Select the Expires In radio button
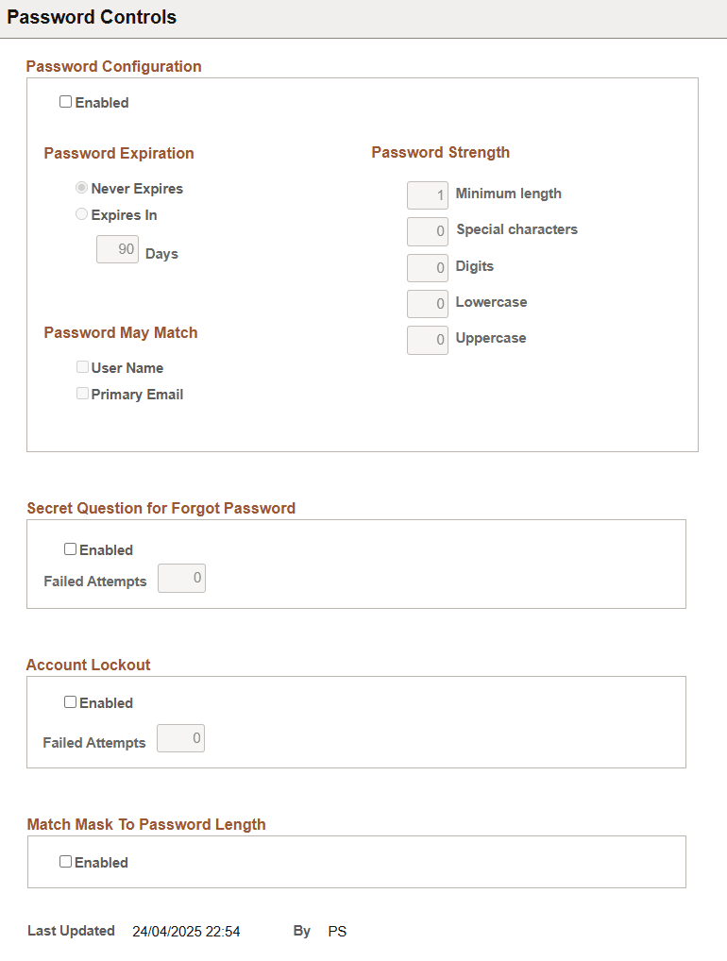The height and width of the screenshot is (961, 727). 81,213
